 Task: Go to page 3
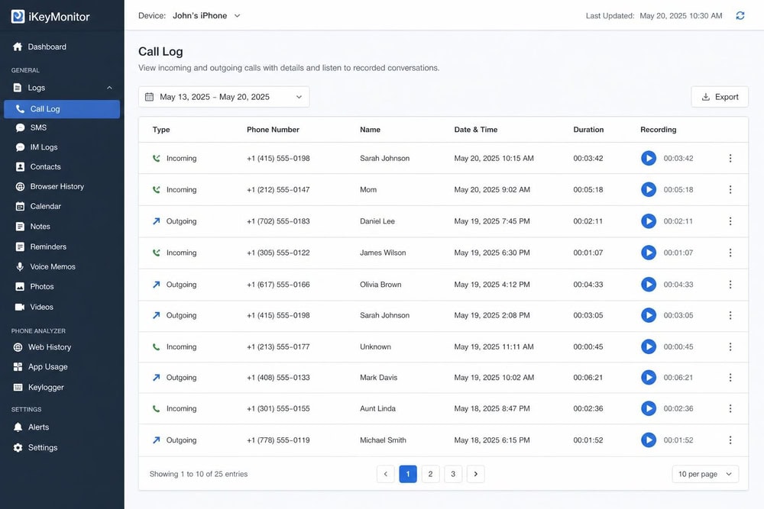click(x=453, y=474)
